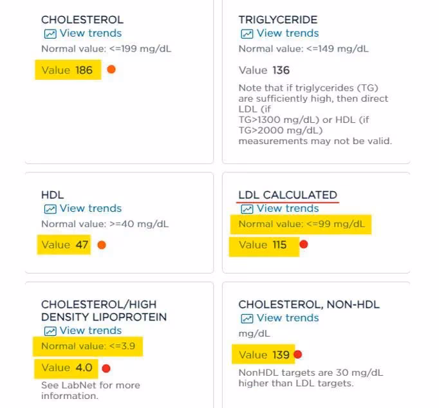Open View trends link for TRIGLYCERIDE

click(x=288, y=33)
